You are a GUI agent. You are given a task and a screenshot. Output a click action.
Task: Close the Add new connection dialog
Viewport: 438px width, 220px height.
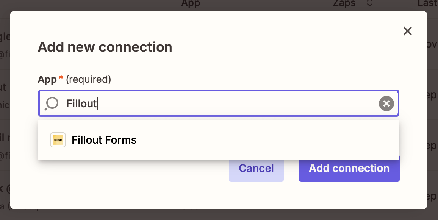pyautogui.click(x=407, y=31)
